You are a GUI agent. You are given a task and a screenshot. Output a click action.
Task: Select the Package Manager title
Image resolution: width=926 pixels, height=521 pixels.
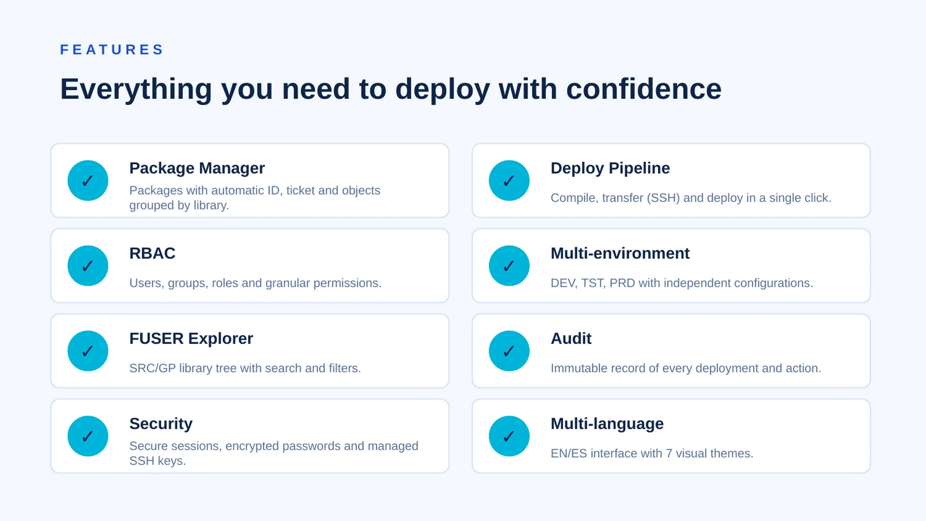point(197,168)
